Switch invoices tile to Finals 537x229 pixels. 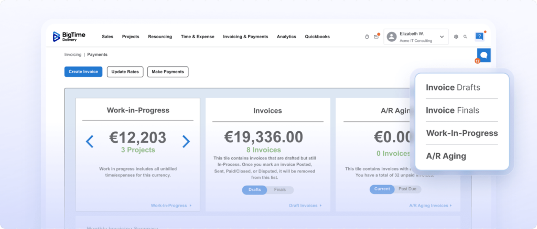coord(280,190)
